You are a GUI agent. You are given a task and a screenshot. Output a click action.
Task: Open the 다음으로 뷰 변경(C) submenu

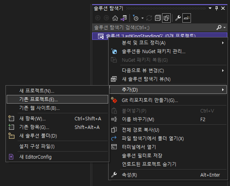coord(168,71)
